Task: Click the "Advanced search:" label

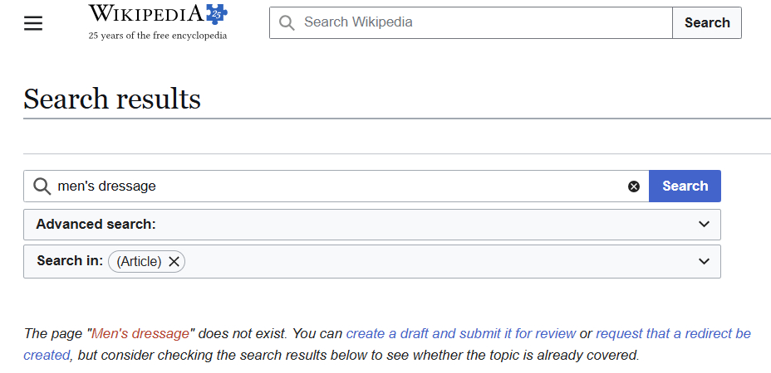Action: pyautogui.click(x=96, y=225)
